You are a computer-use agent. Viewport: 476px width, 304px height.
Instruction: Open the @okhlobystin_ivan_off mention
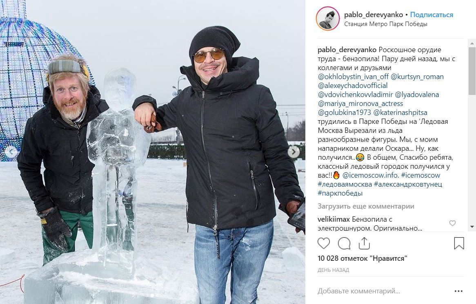(353, 77)
